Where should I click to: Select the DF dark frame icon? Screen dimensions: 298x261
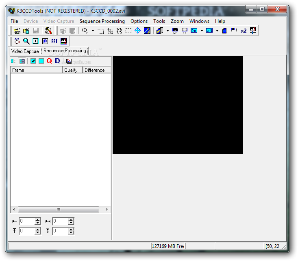click(x=175, y=31)
